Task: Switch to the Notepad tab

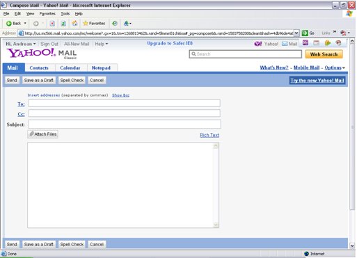Action: 101,68
